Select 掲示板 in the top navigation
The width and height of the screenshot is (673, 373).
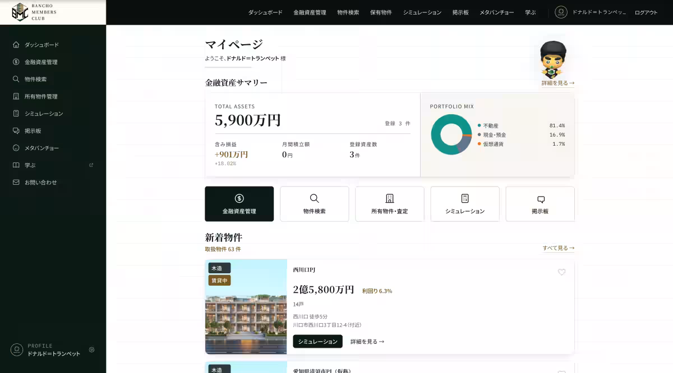[x=460, y=12]
